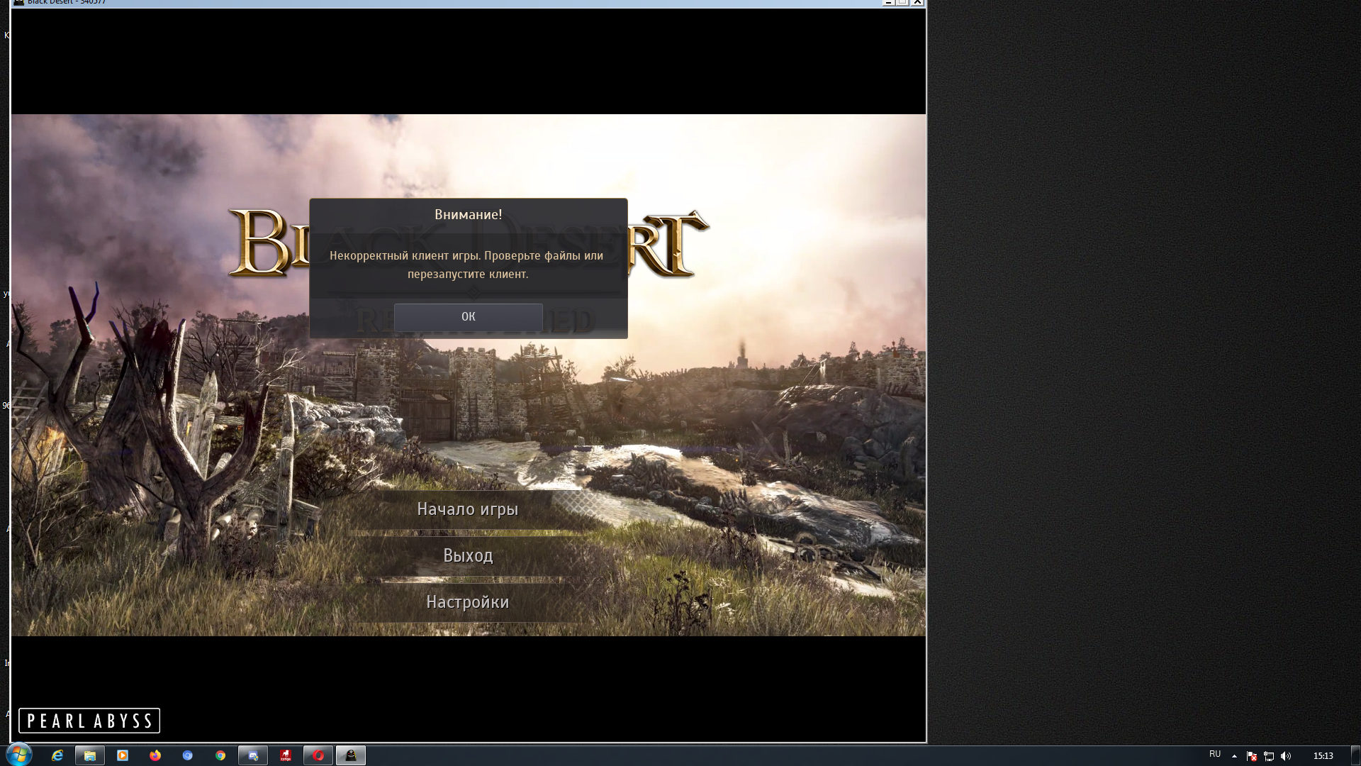Open Windows Explorer folder icon
This screenshot has height=766, width=1361.
pyautogui.click(x=90, y=755)
